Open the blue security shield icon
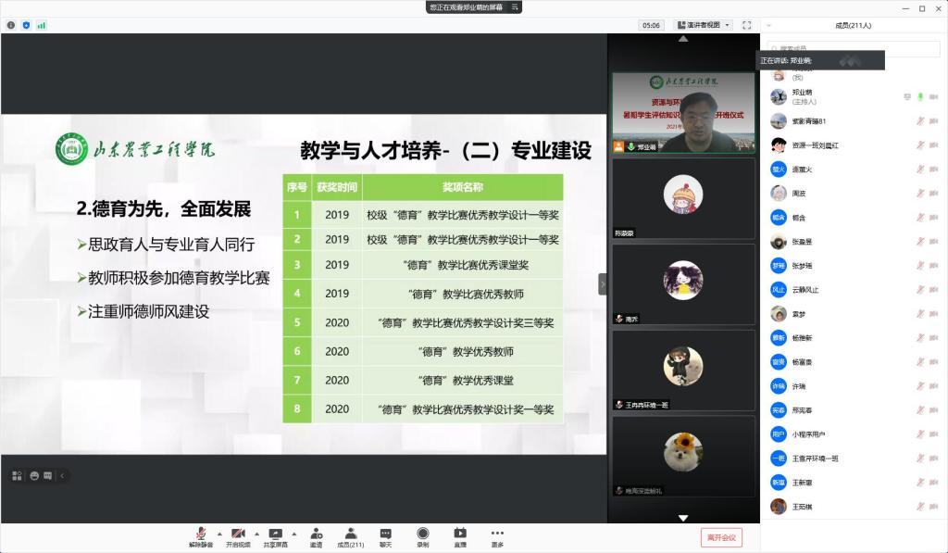This screenshot has height=553, width=948. pos(26,25)
